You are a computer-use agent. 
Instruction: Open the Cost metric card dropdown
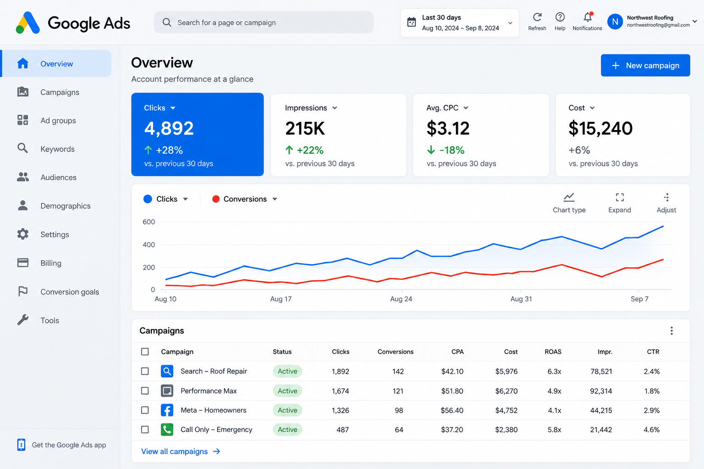pos(592,108)
